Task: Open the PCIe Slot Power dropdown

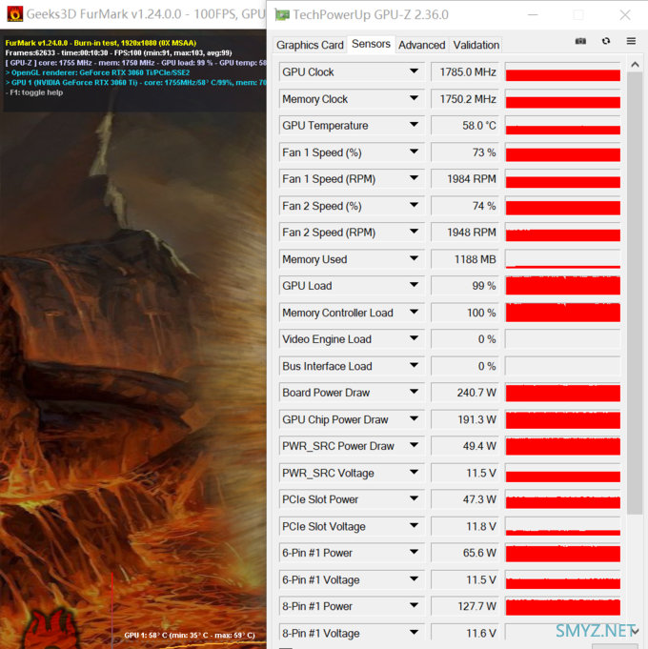Action: tap(415, 498)
